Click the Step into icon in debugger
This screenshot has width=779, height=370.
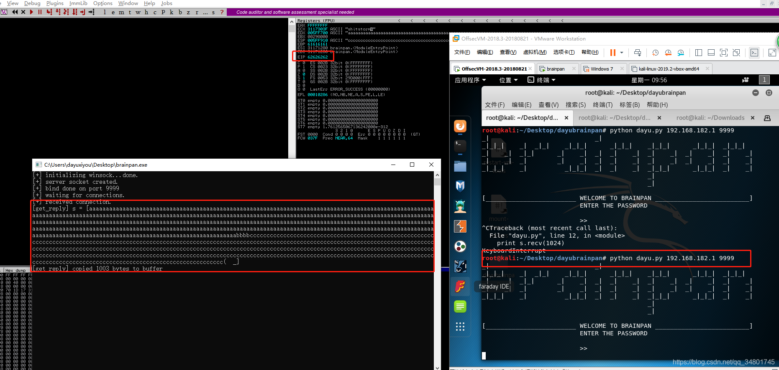tap(49, 12)
